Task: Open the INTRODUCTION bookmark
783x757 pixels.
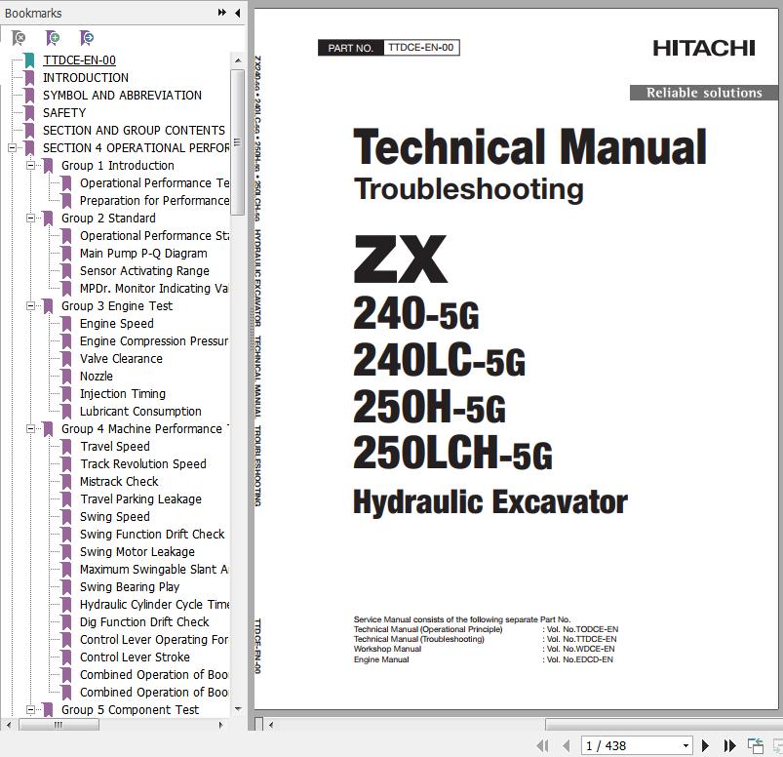Action: (x=86, y=77)
